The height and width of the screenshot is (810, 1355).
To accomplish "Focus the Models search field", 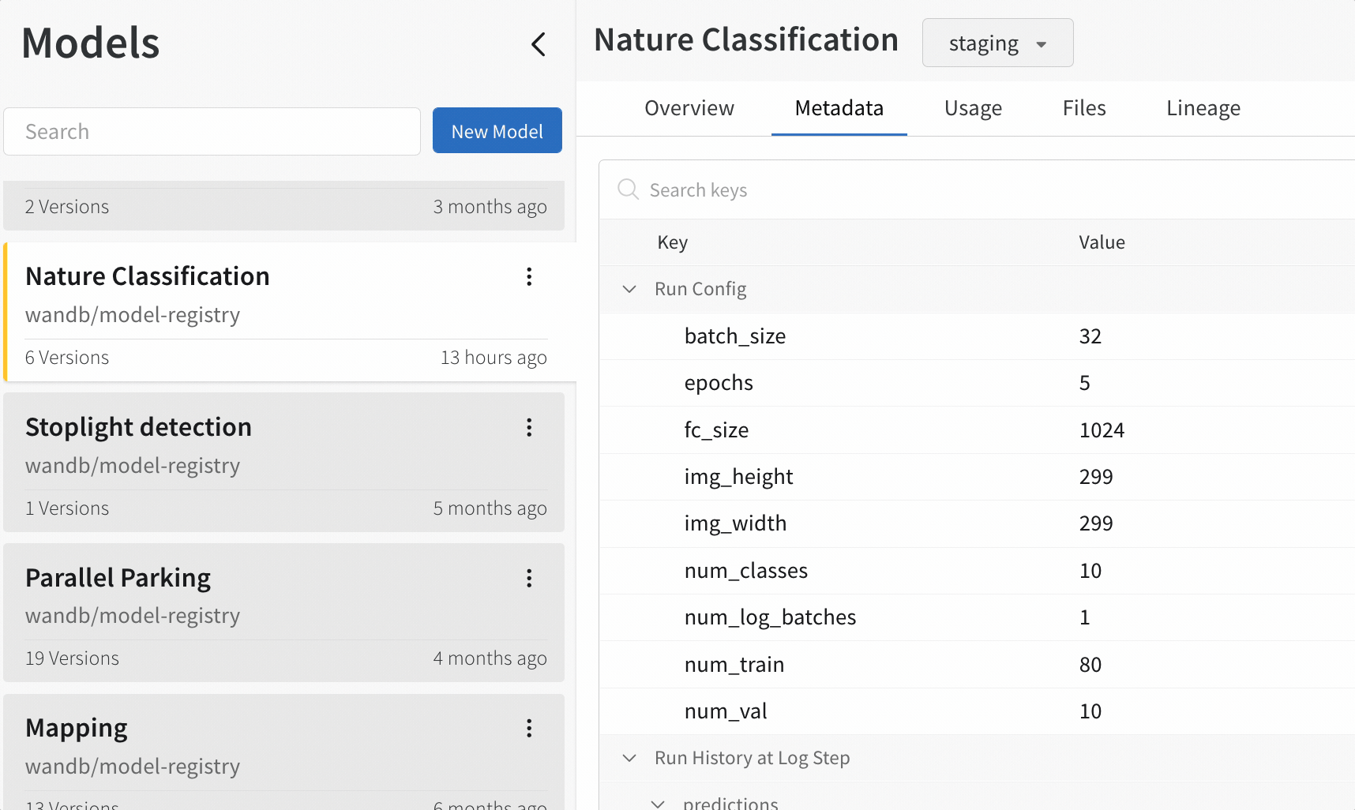I will coord(212,132).
